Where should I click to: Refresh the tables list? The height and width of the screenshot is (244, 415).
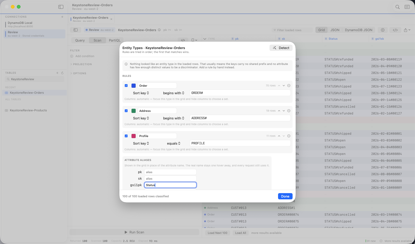62,73
